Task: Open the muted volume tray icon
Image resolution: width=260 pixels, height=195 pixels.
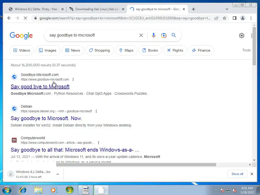Action: (x=234, y=190)
